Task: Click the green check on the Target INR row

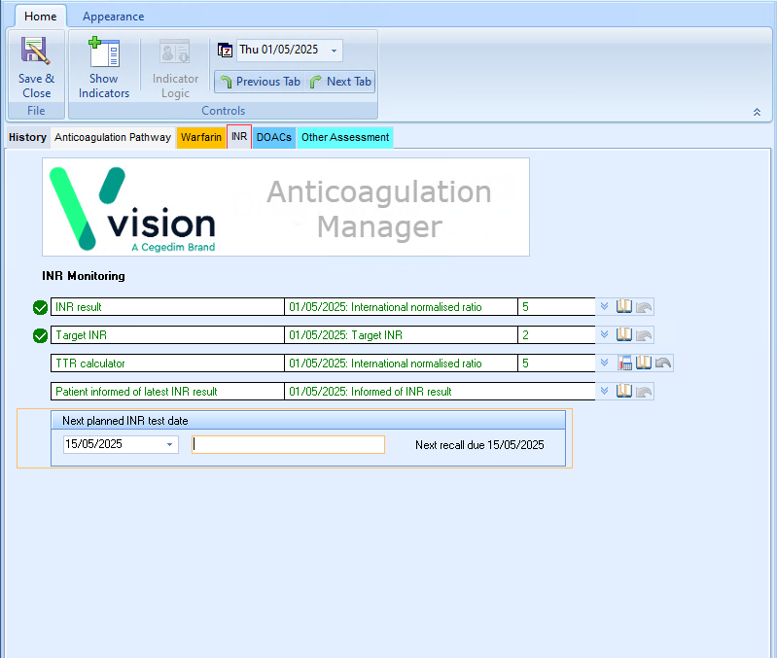Action: coord(40,335)
